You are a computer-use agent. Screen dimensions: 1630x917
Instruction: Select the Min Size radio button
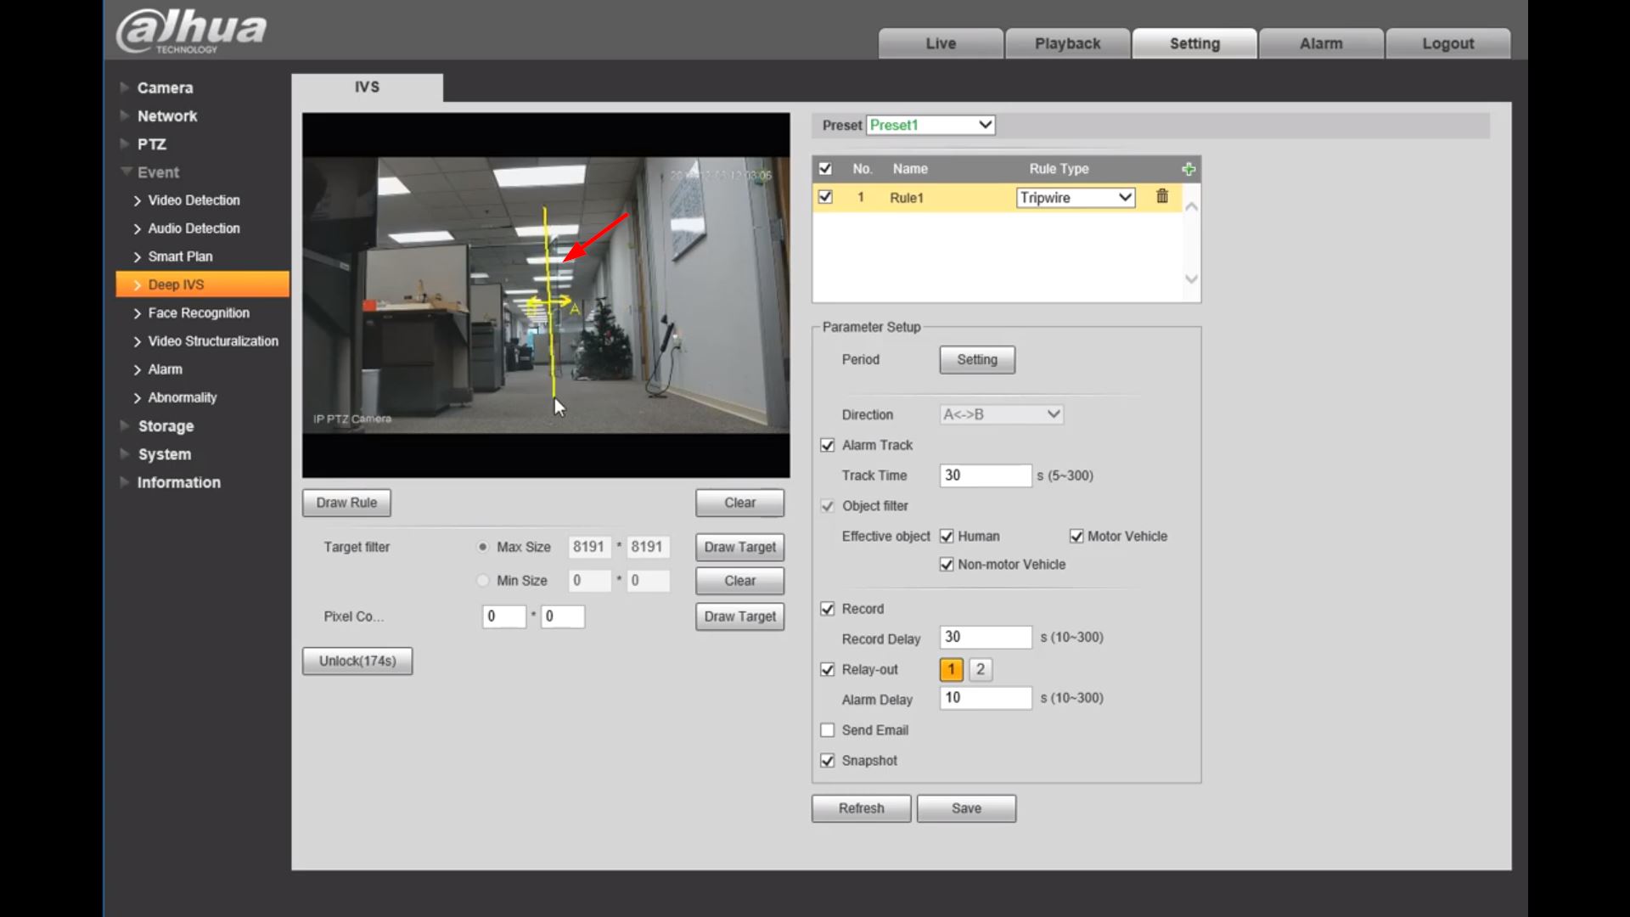(x=482, y=580)
